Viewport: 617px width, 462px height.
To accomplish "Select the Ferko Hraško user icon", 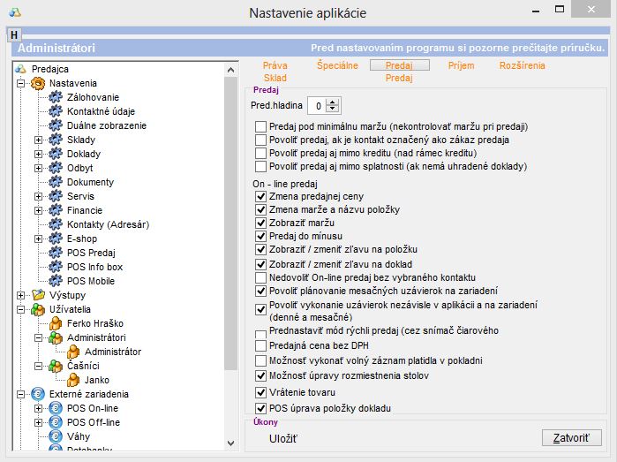I will 56,323.
